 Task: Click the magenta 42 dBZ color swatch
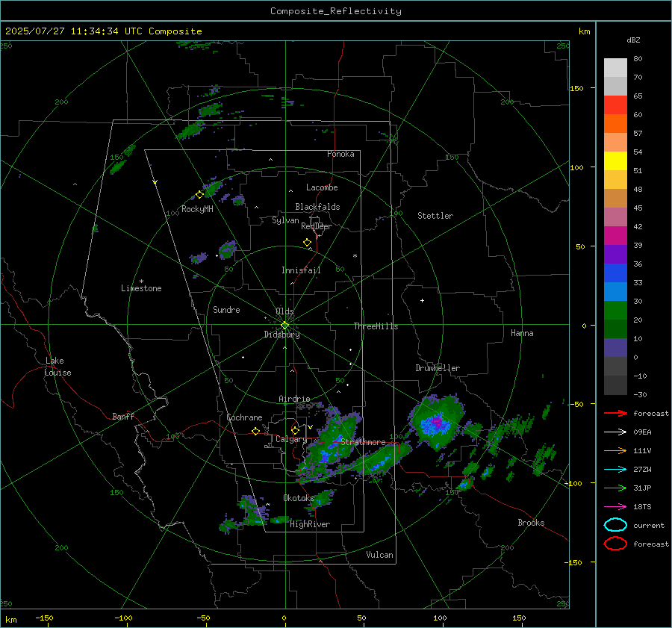click(x=615, y=236)
